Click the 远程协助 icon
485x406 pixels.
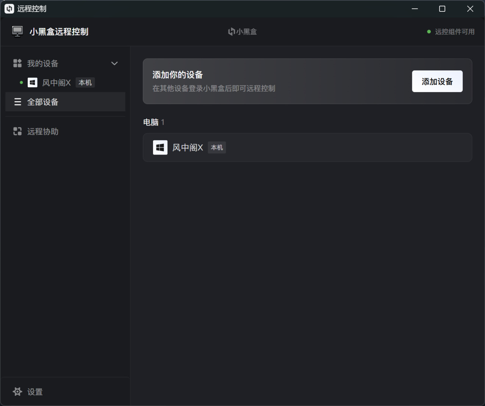17,131
